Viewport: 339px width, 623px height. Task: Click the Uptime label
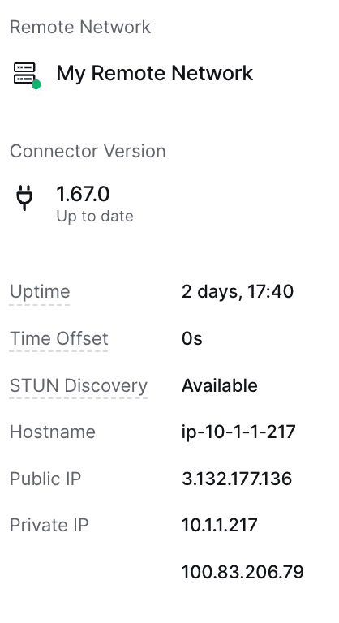click(40, 292)
